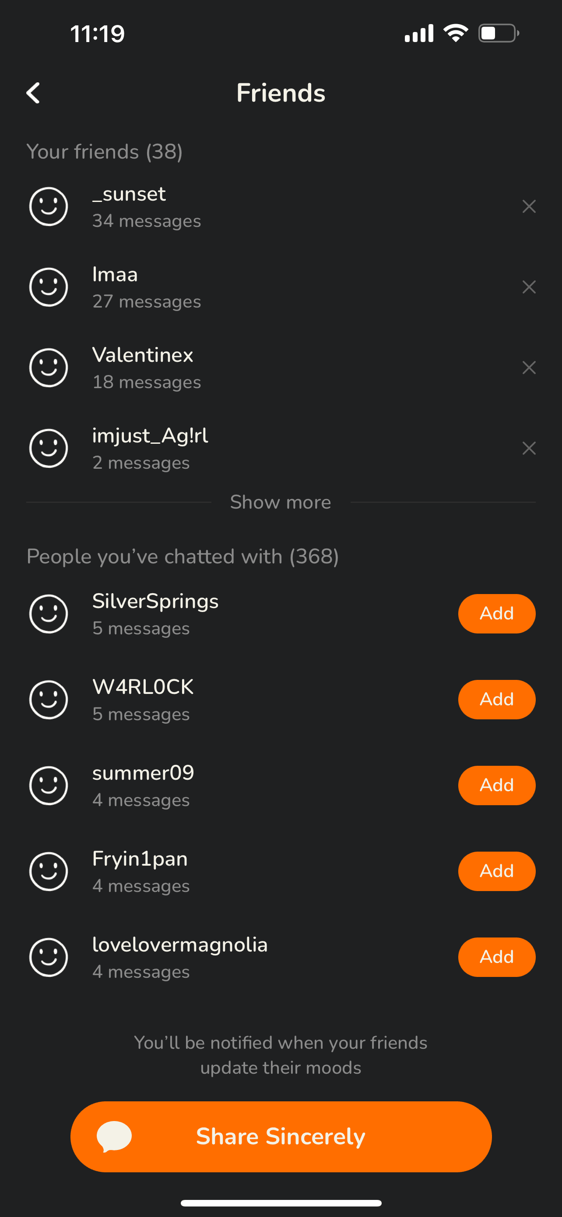The height and width of the screenshot is (1217, 562).
Task: Open Valentinex's smiley avatar
Action: tap(49, 368)
